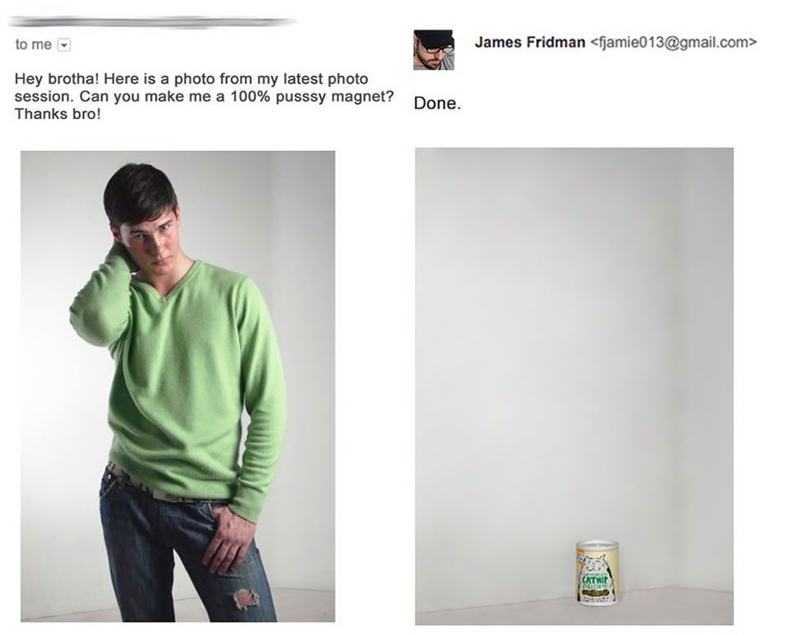
Task: Select the "Done." reply text
Action: pyautogui.click(x=437, y=104)
